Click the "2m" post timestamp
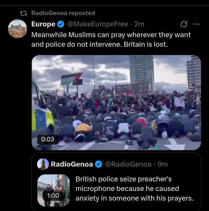 click(x=139, y=24)
